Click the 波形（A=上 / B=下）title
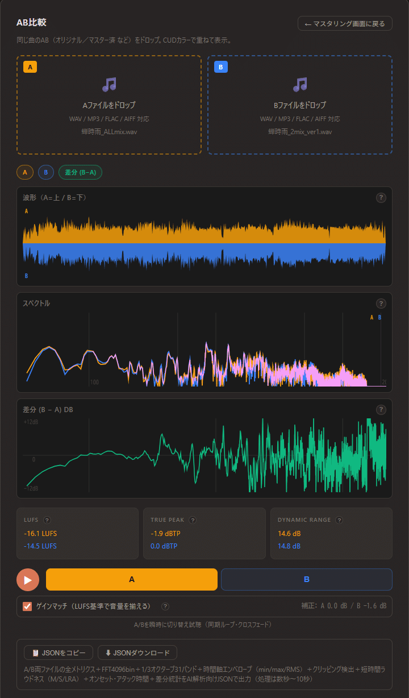The image size is (409, 698). pyautogui.click(x=55, y=198)
